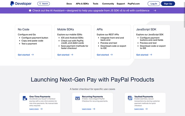This screenshot has height=116, width=185.
Task: Open the Docs menu
Action: point(69,4)
